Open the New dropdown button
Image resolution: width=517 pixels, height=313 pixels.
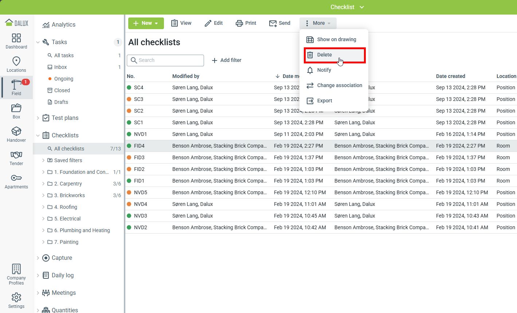pyautogui.click(x=146, y=23)
